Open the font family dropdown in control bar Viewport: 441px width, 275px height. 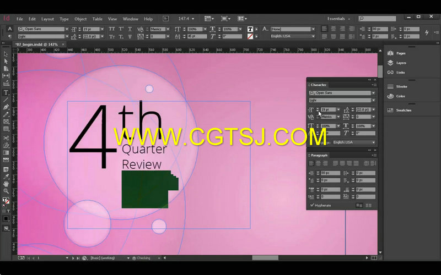(x=67, y=29)
